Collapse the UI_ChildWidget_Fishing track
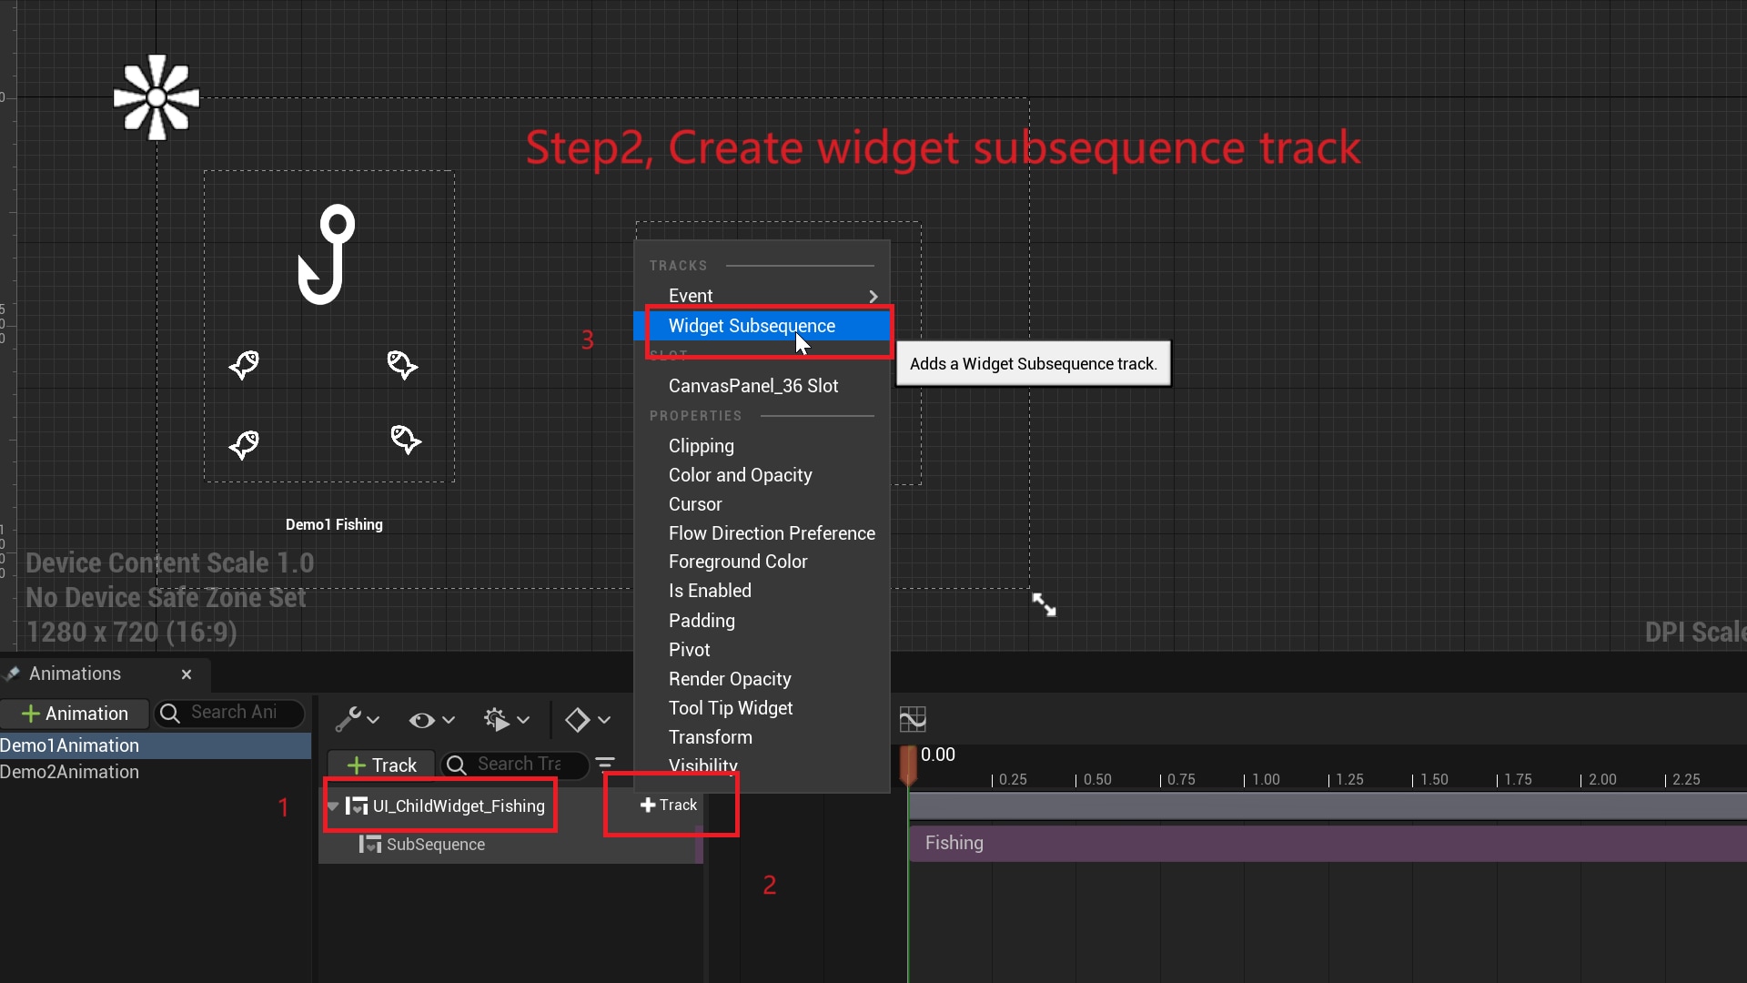The height and width of the screenshot is (983, 1747). [332, 806]
